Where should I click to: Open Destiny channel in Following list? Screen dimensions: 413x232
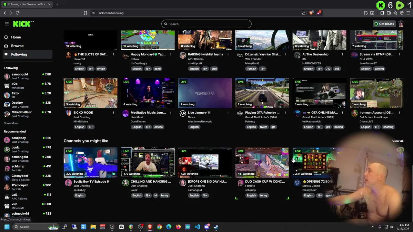pyautogui.click(x=27, y=104)
